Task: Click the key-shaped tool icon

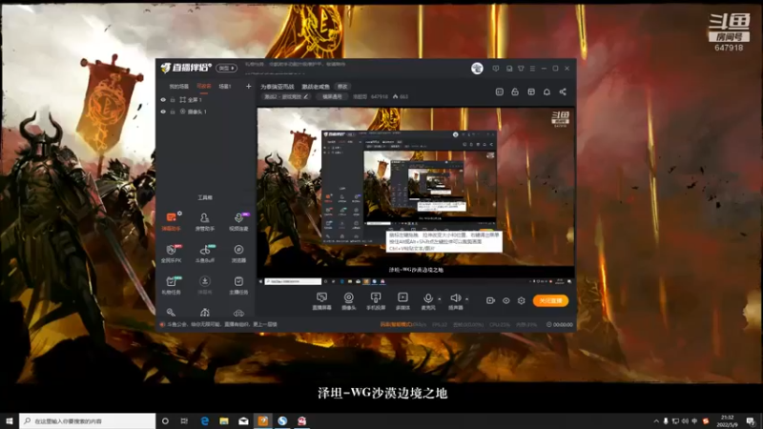Action: [171, 313]
